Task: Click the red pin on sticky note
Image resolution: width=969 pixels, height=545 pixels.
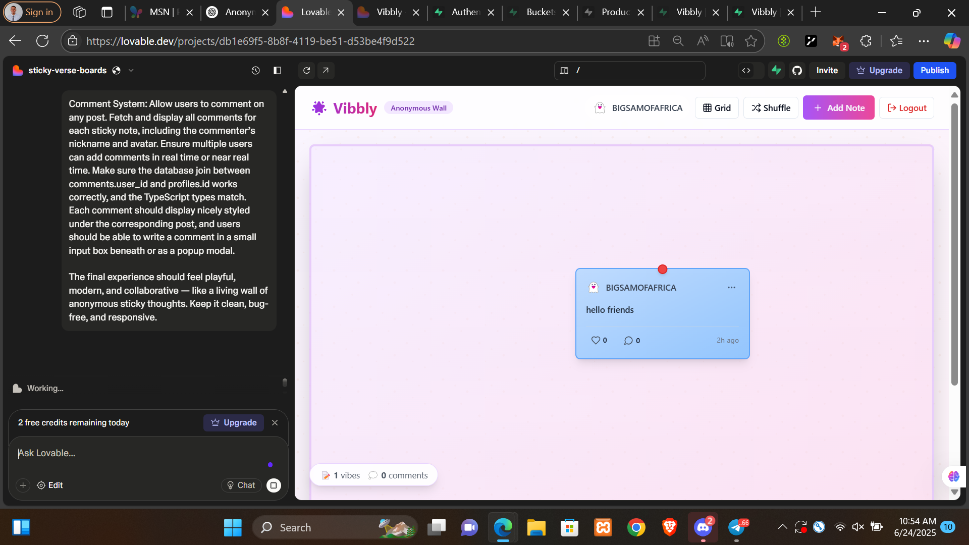Action: click(663, 269)
